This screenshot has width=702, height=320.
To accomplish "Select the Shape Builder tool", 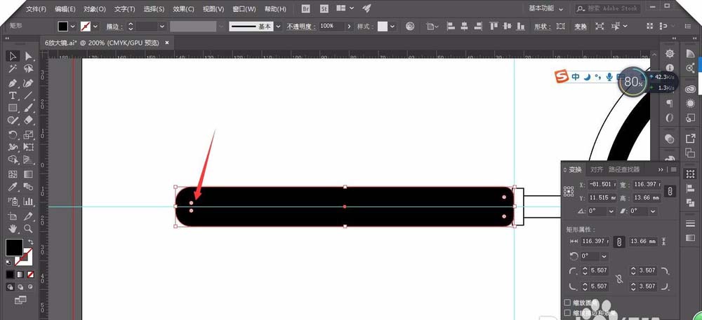I will pyautogui.click(x=13, y=160).
